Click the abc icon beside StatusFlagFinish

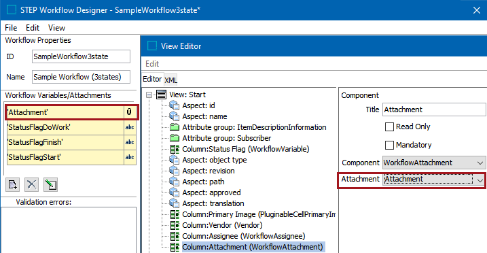130,142
